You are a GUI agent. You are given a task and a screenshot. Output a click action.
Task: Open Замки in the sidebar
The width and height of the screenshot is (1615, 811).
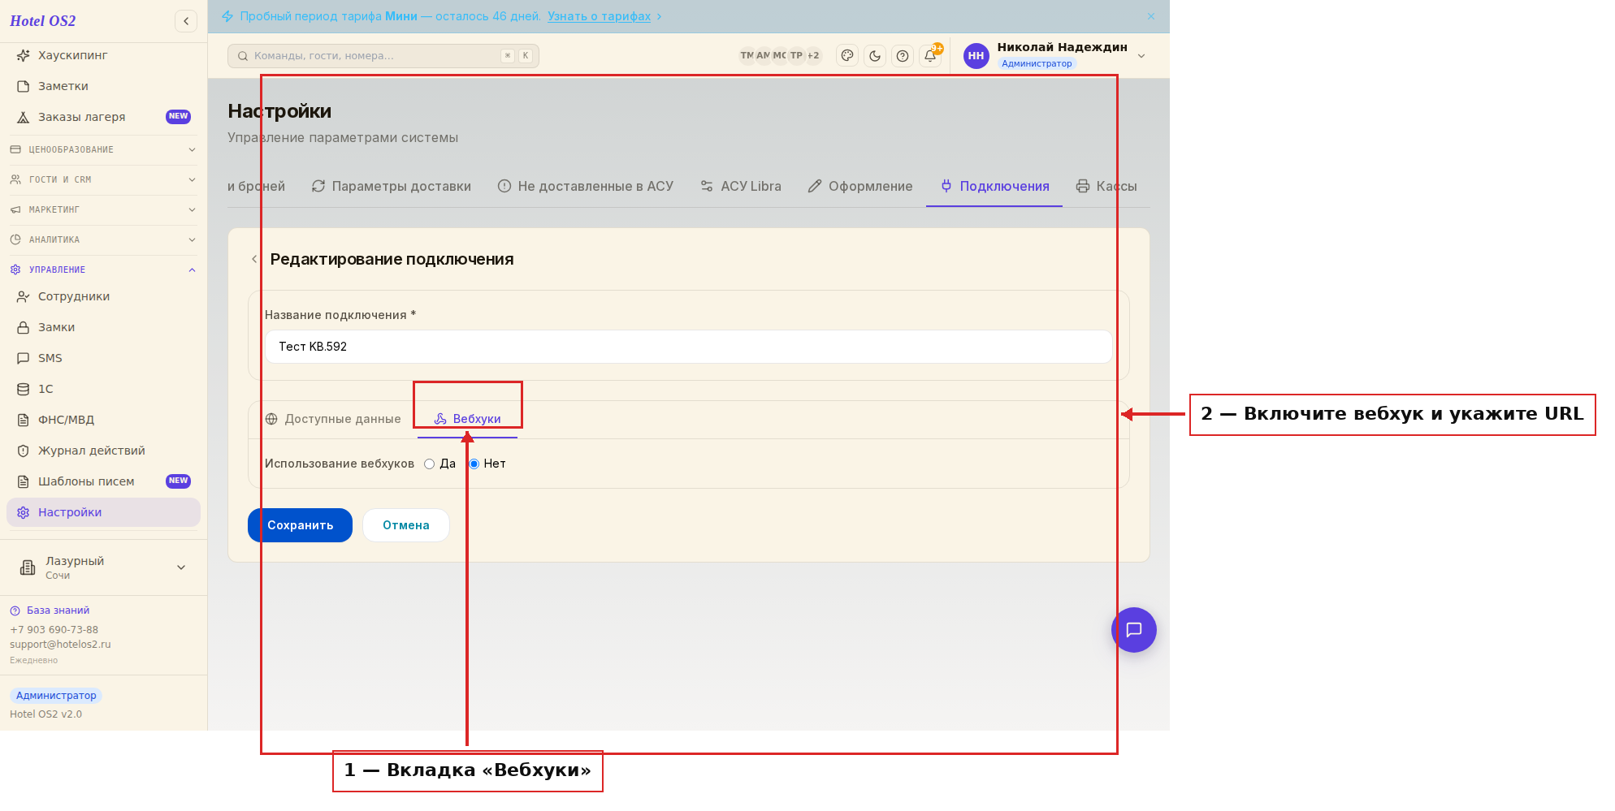(103, 327)
